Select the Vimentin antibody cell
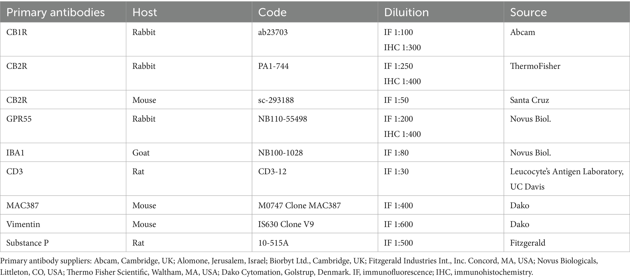 tap(23, 224)
